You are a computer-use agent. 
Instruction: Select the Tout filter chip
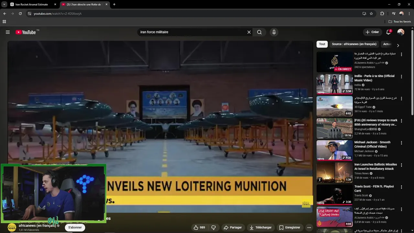[322, 44]
